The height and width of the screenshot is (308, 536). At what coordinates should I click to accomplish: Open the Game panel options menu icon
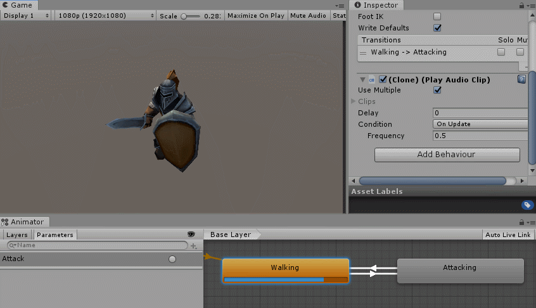point(340,6)
